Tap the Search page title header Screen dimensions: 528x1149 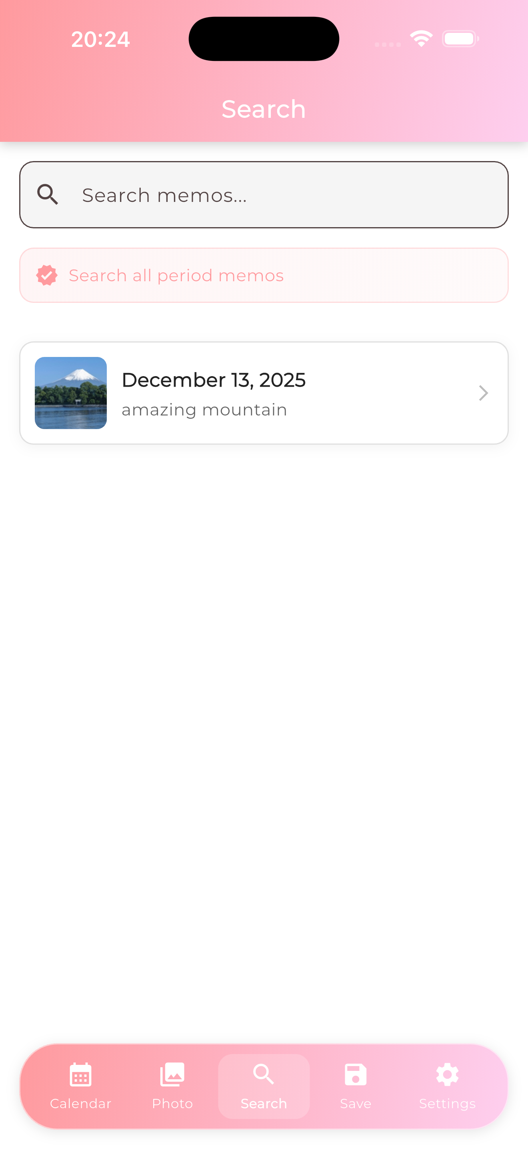click(x=264, y=109)
